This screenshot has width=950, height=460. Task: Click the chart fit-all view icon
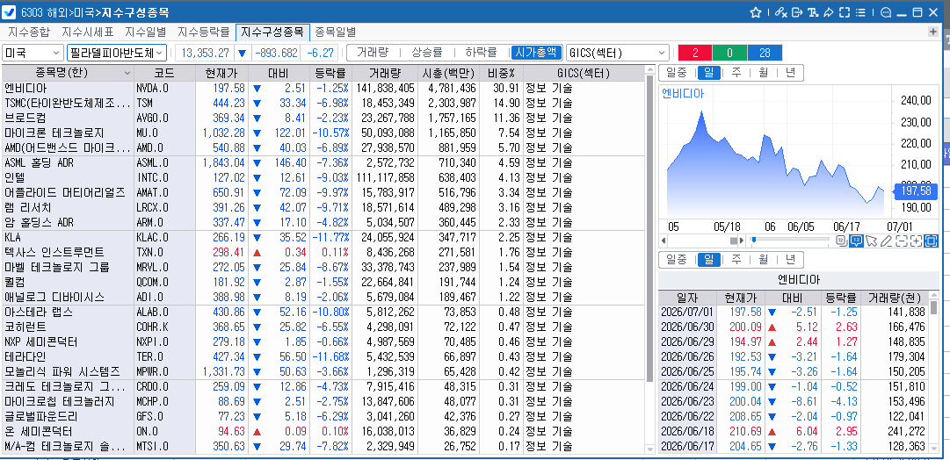click(x=932, y=241)
